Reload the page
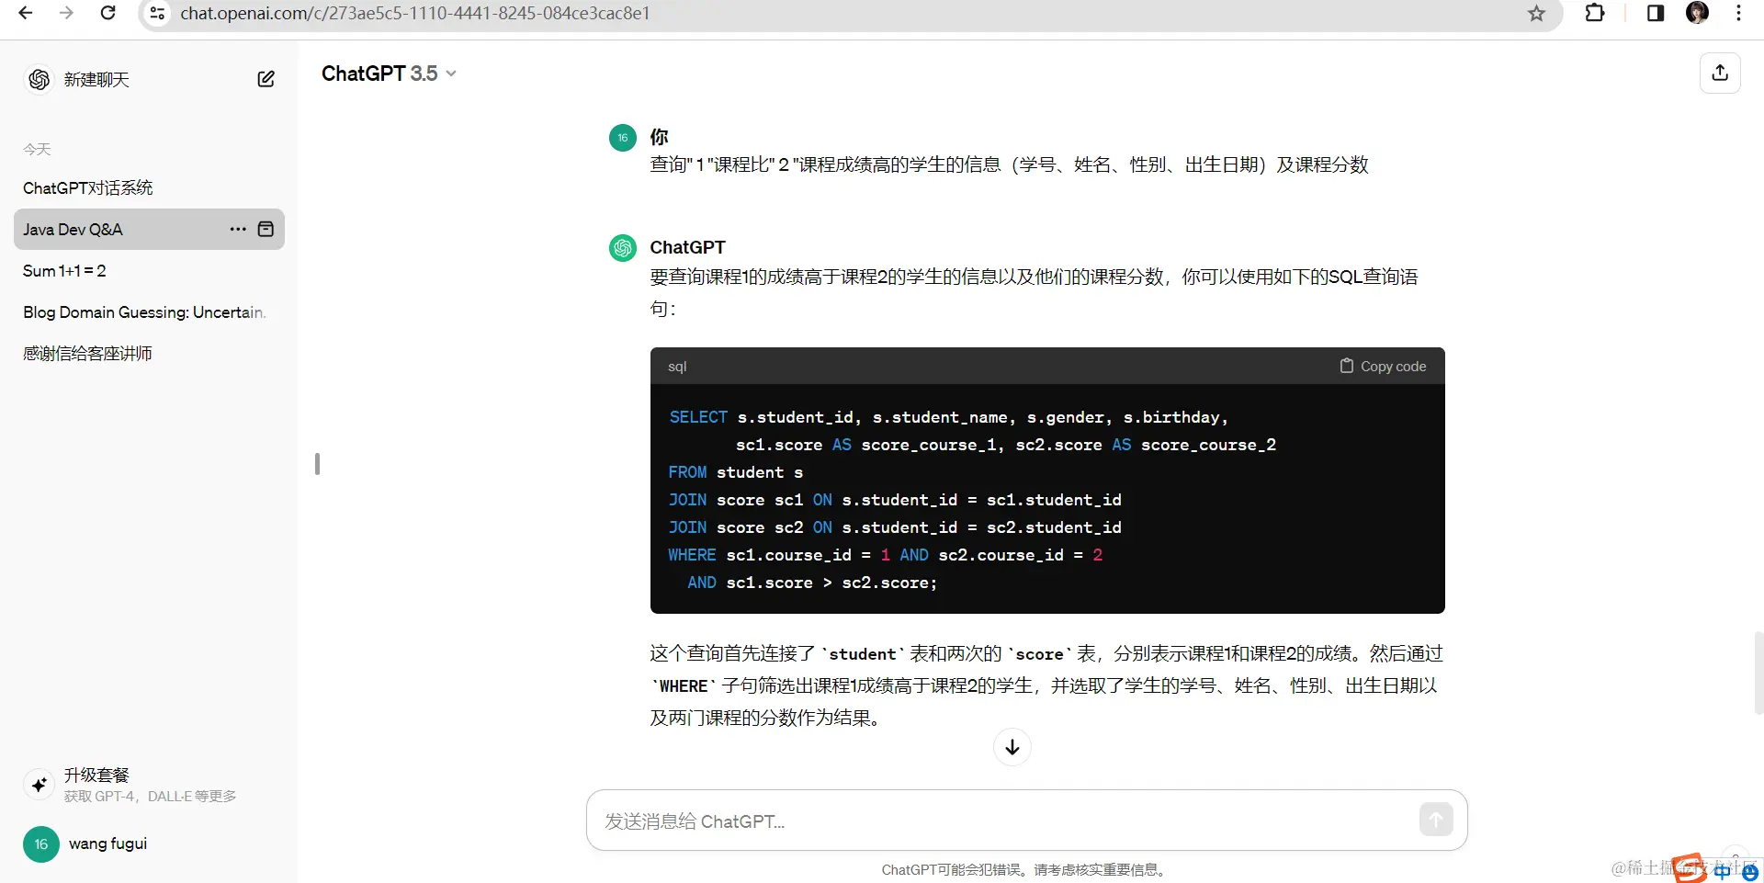This screenshot has width=1764, height=883. [107, 13]
